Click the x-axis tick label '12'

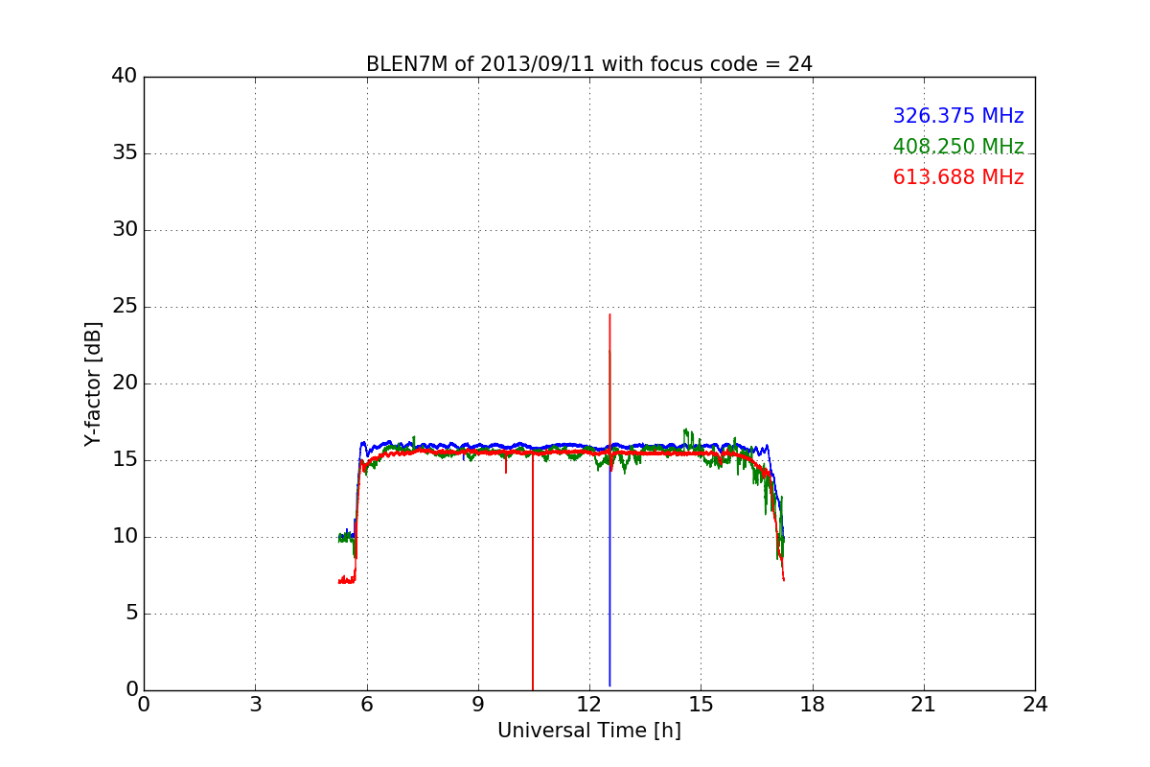click(x=589, y=705)
